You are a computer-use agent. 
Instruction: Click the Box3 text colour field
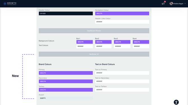[x=122, y=46]
